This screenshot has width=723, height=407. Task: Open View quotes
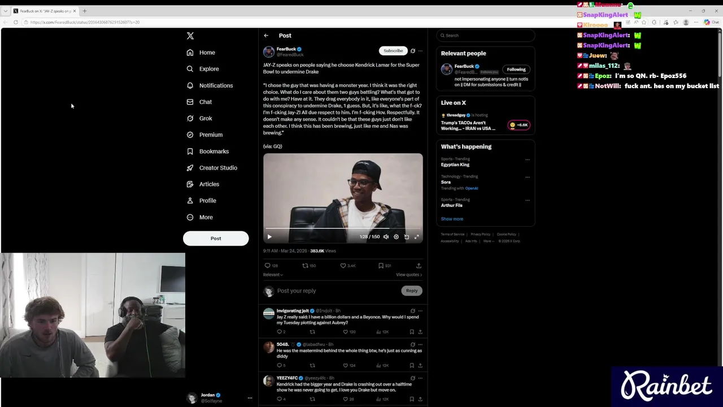tap(409, 275)
